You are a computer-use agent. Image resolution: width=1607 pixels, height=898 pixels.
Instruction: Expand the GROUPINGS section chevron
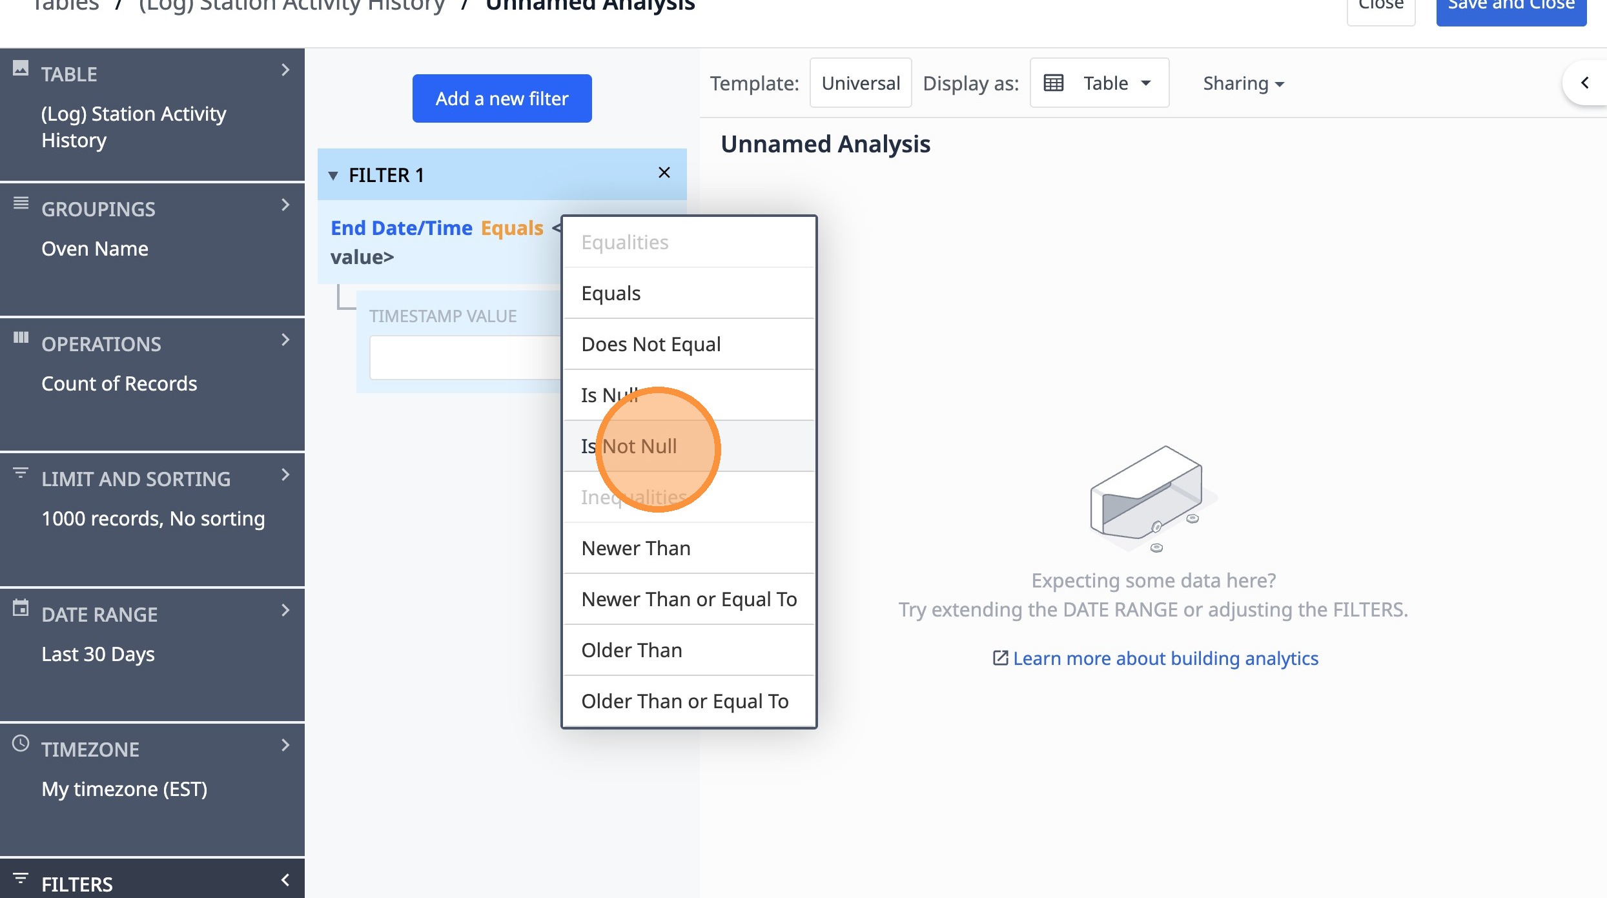click(285, 205)
